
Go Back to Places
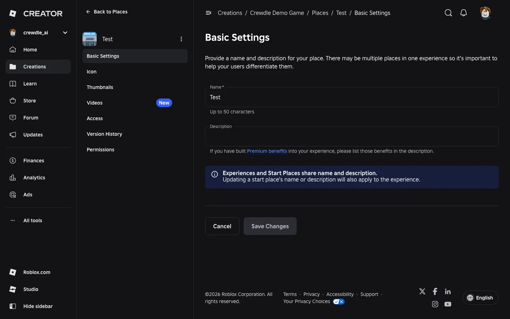tap(107, 12)
